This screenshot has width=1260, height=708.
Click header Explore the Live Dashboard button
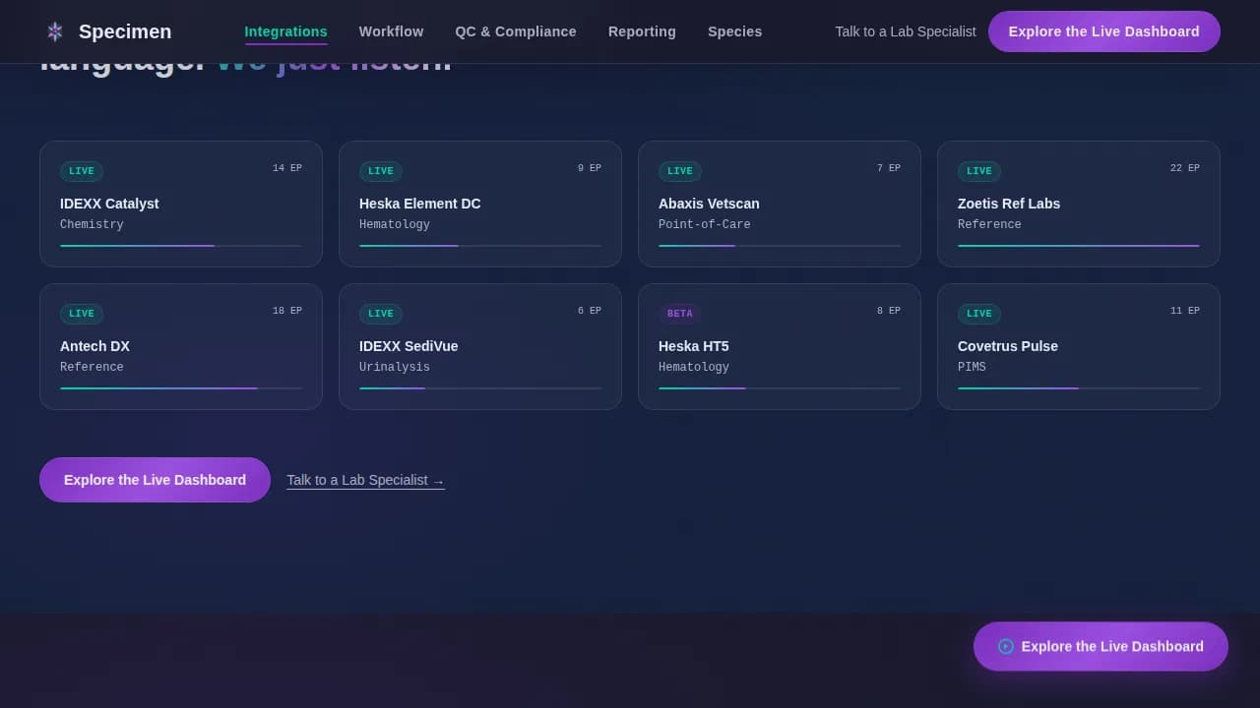pos(1104,31)
